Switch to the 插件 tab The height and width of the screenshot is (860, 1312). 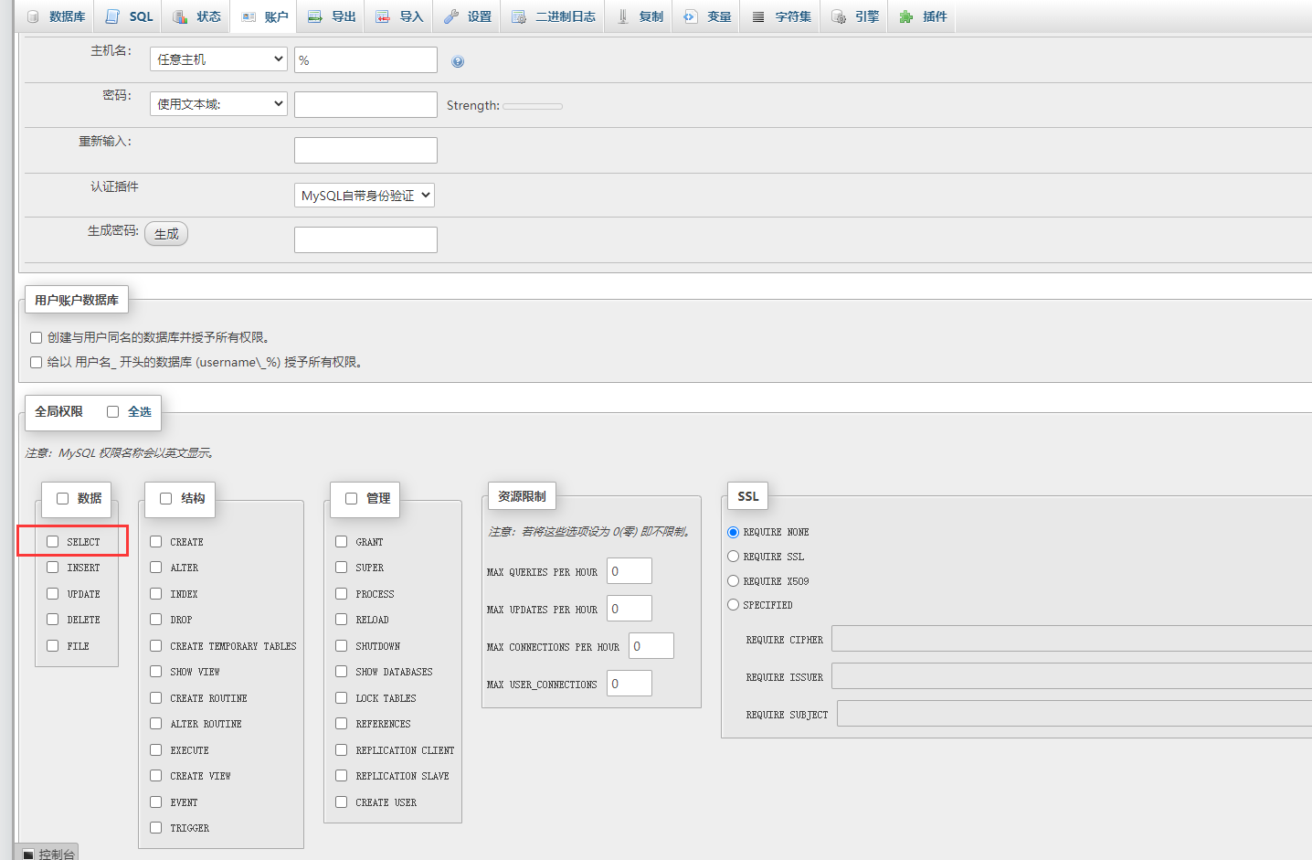(x=924, y=16)
